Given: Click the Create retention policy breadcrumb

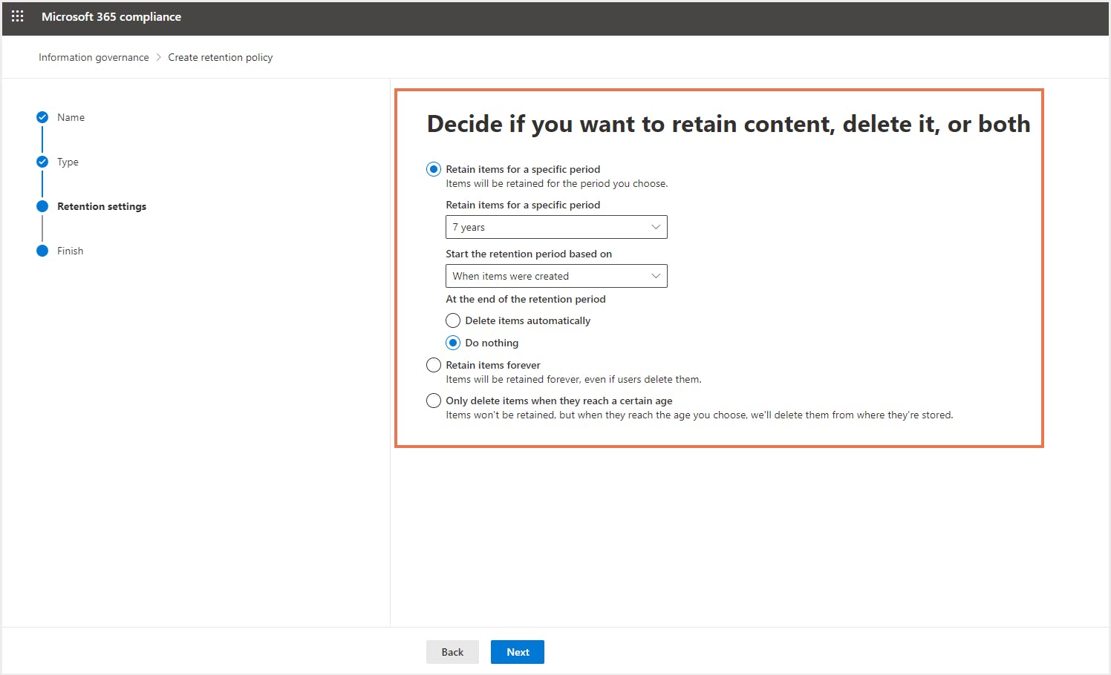Looking at the screenshot, I should click(x=220, y=57).
